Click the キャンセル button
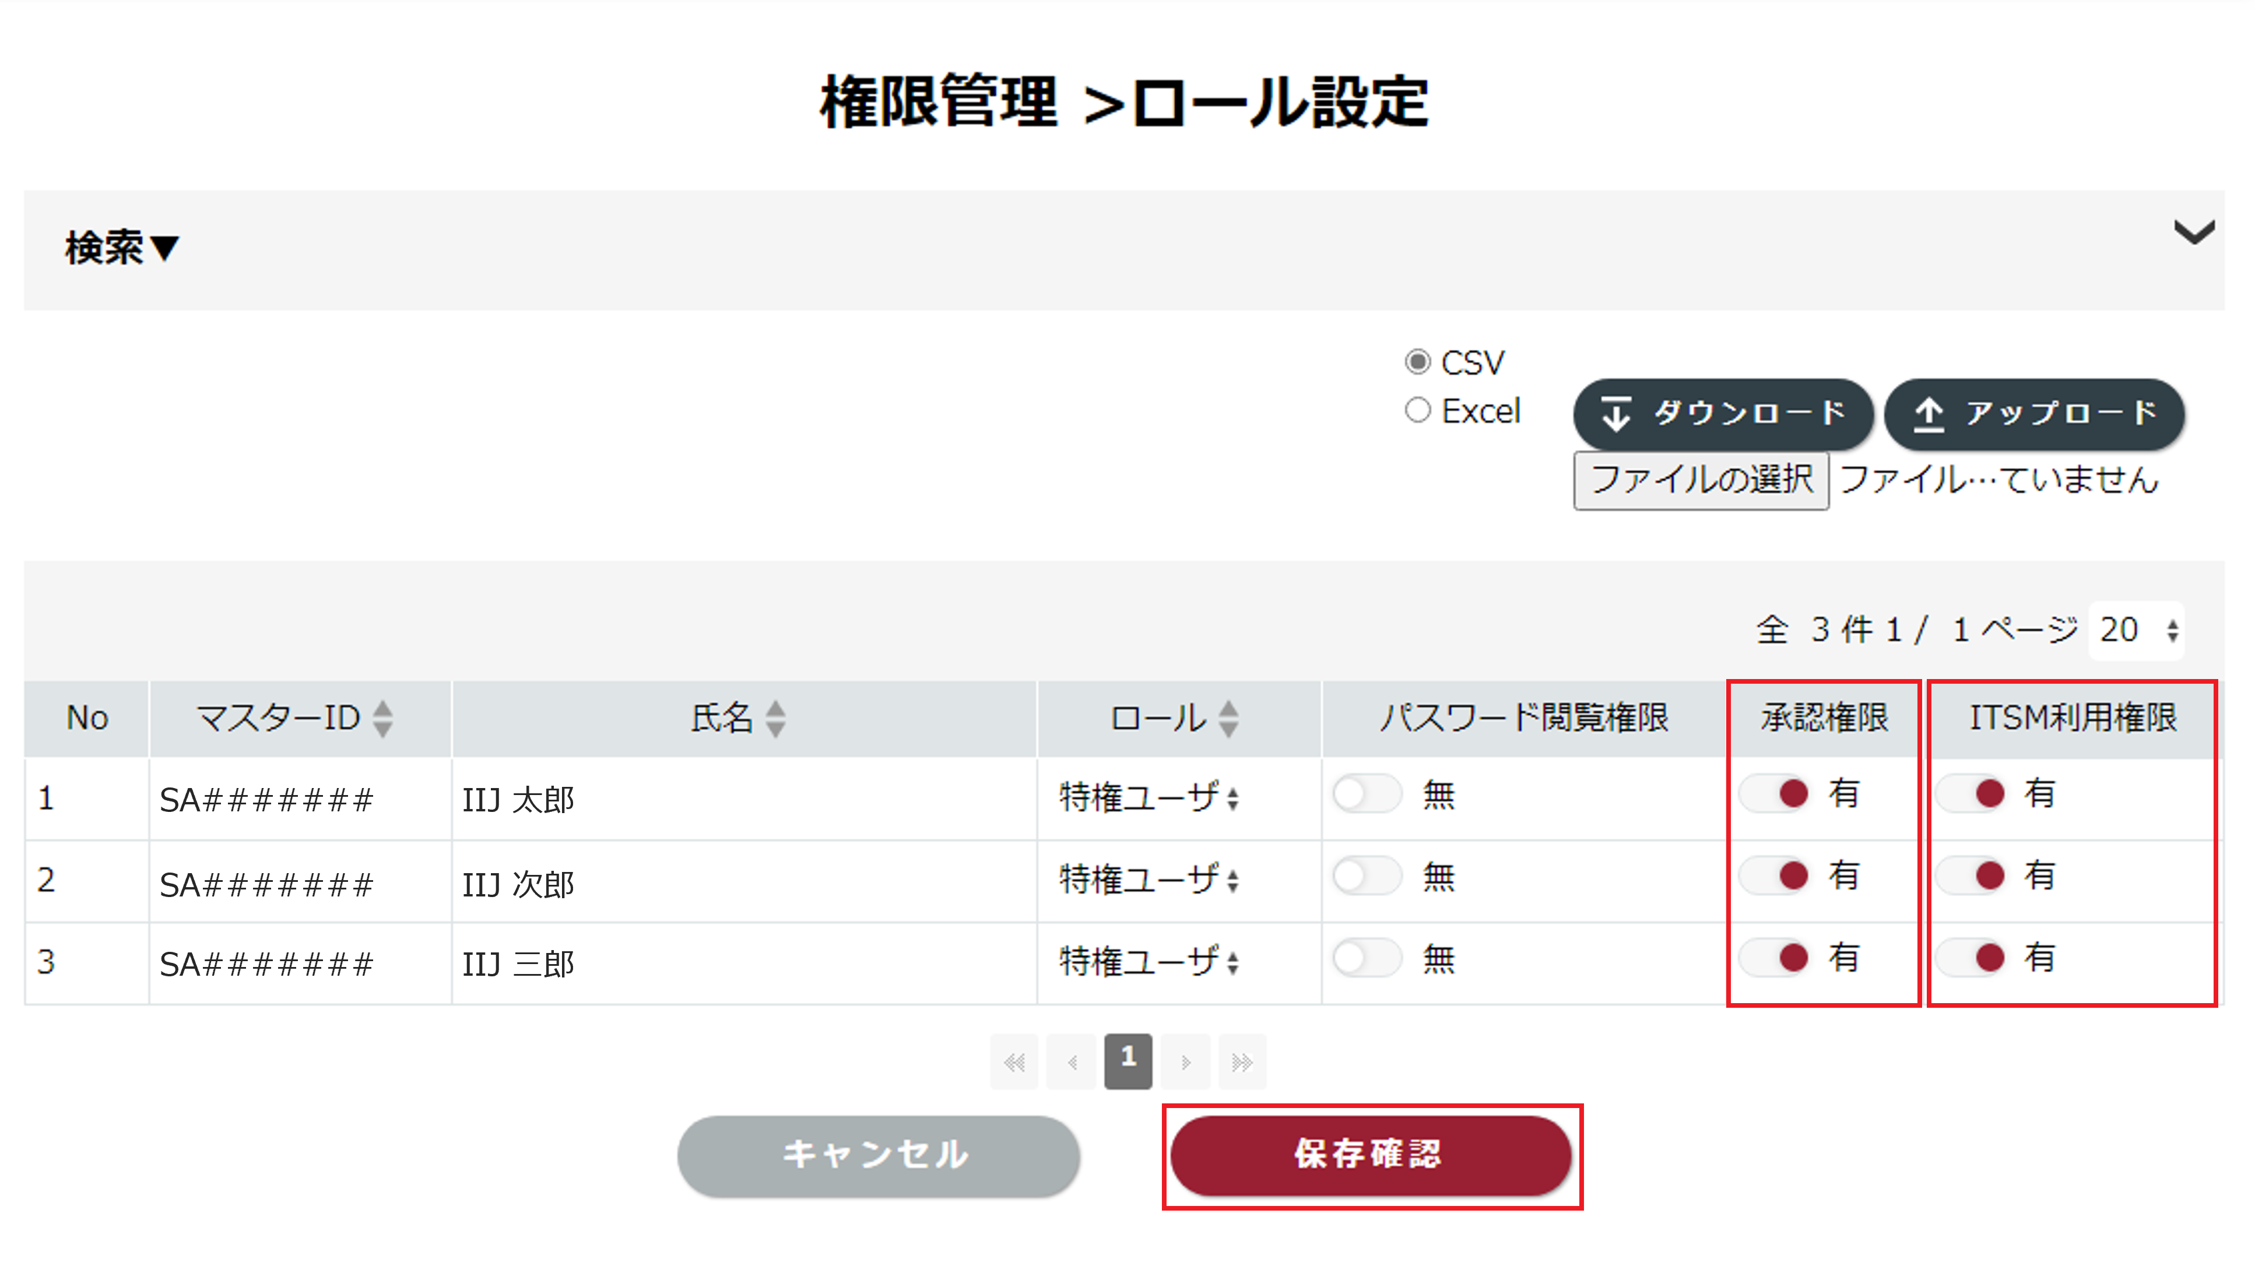Viewport: 2255px width, 1266px height. pos(878,1156)
